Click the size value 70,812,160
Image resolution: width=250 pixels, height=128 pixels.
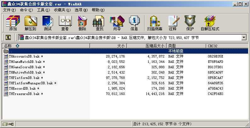[x=115, y=94]
